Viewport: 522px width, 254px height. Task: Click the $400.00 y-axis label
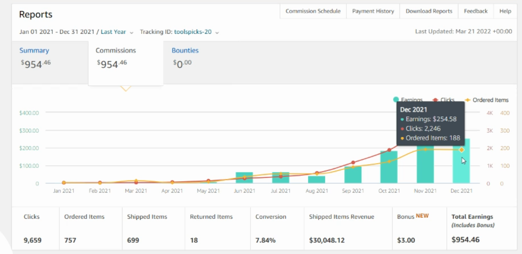(29, 113)
